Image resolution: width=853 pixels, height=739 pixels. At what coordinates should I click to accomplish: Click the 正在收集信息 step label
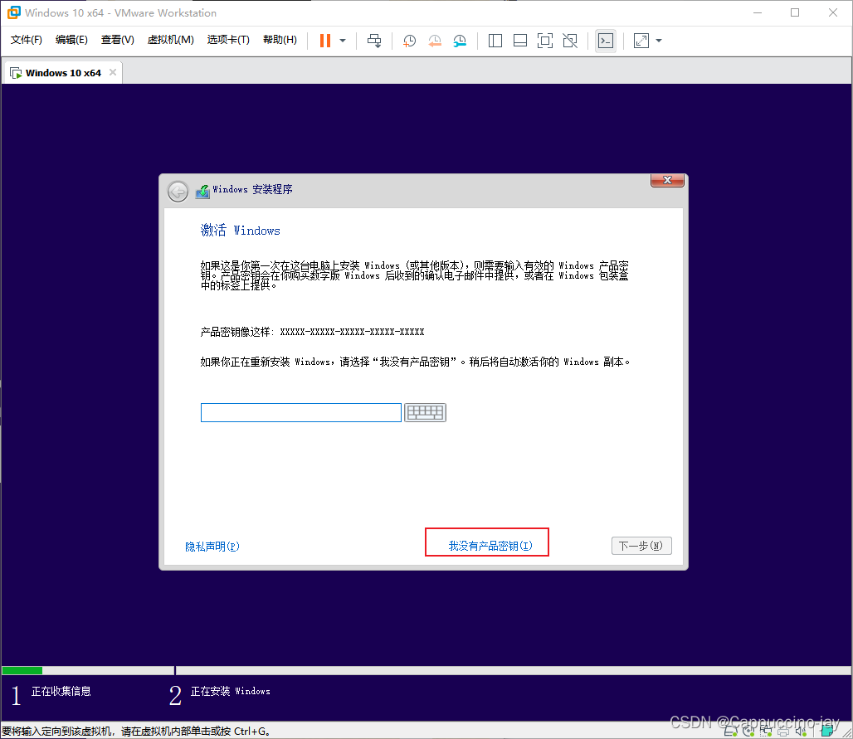point(61,691)
